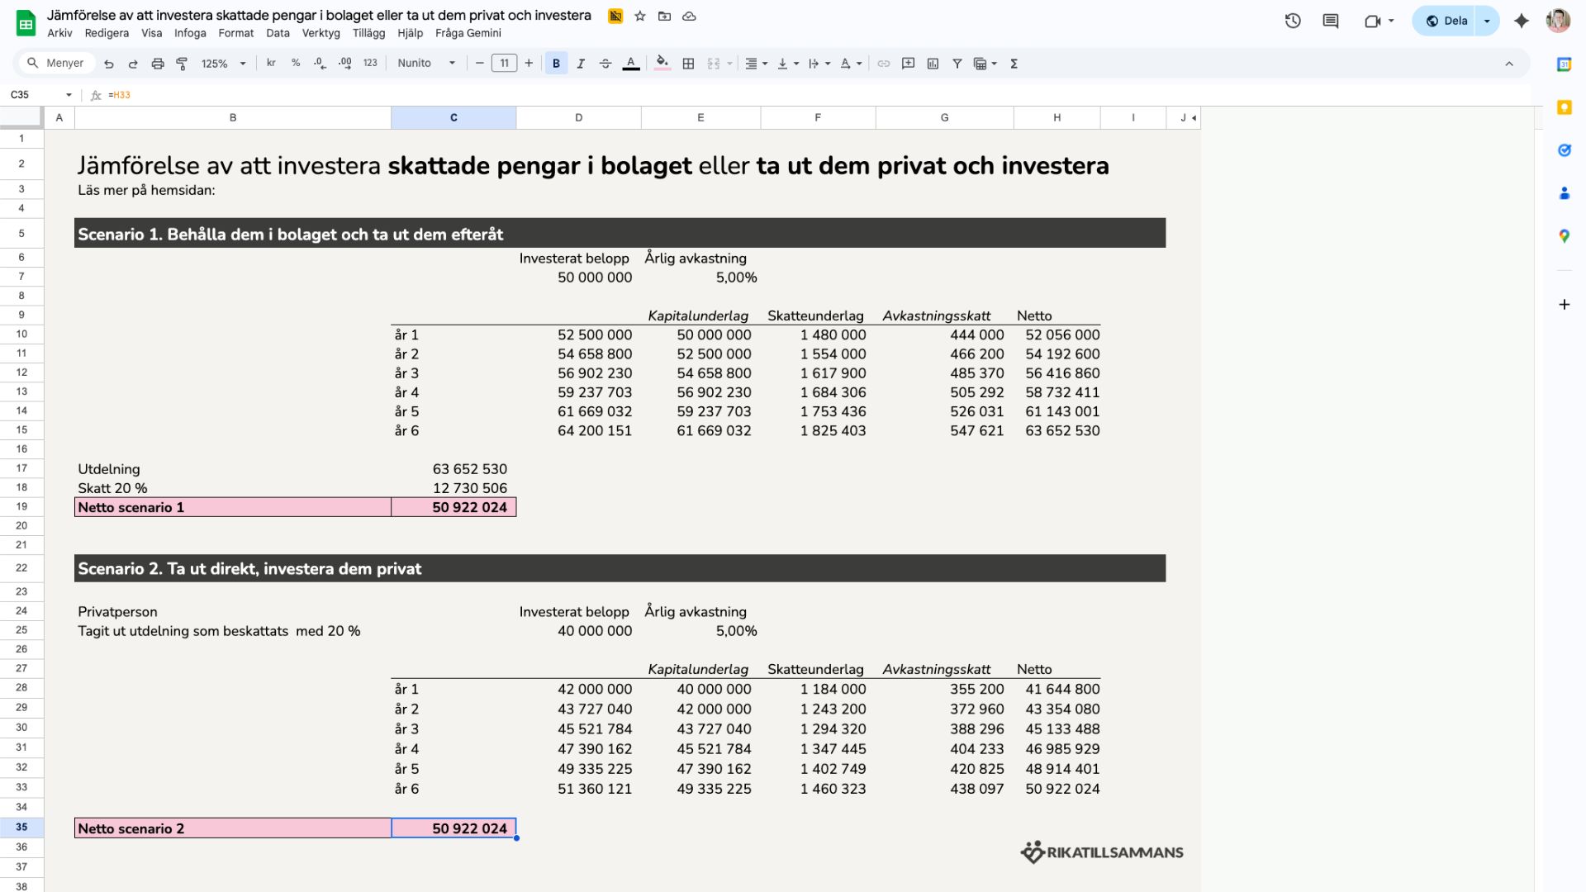Insert a chart from the toolbar
Viewport: 1586px width, 892px height.
tap(933, 63)
